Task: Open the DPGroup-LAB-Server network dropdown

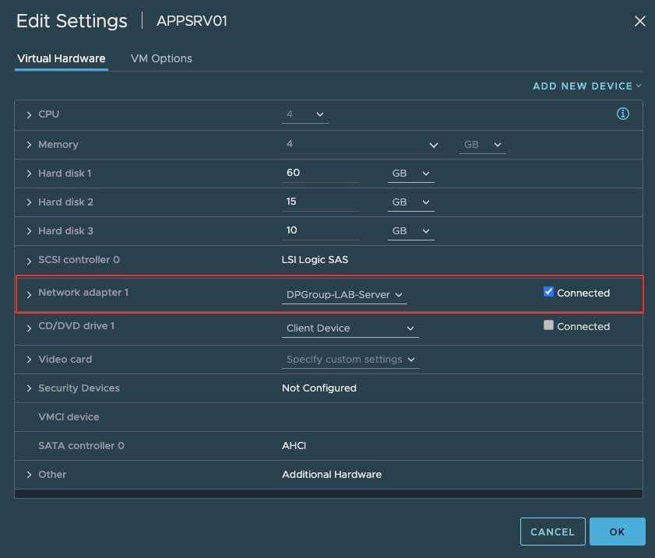Action: tap(344, 295)
